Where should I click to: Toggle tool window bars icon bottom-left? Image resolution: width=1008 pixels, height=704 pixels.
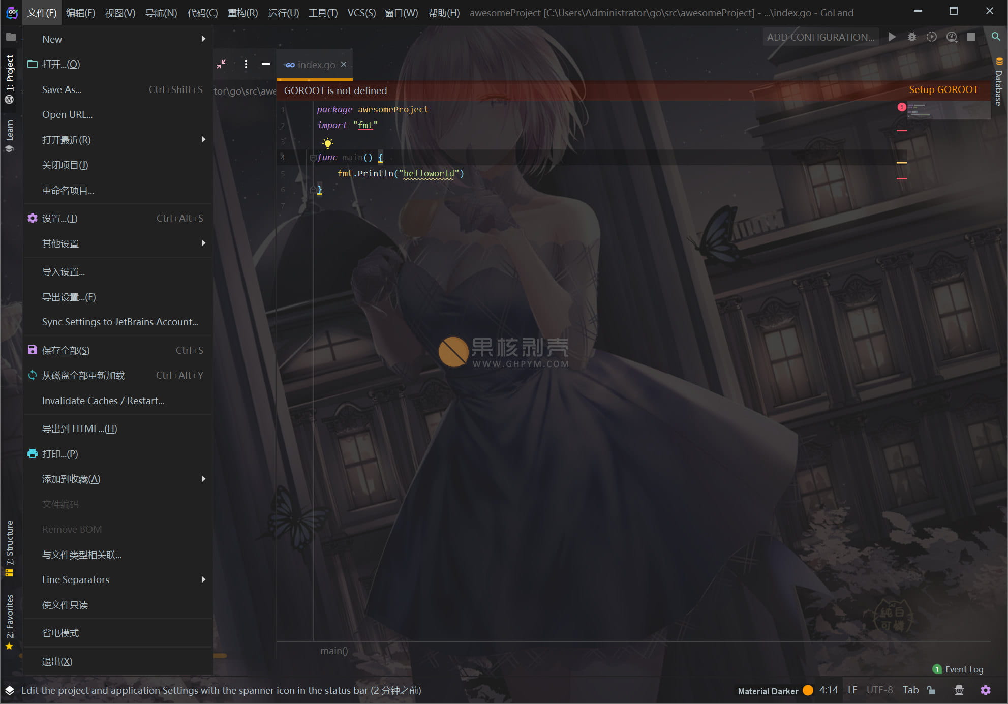(10, 690)
